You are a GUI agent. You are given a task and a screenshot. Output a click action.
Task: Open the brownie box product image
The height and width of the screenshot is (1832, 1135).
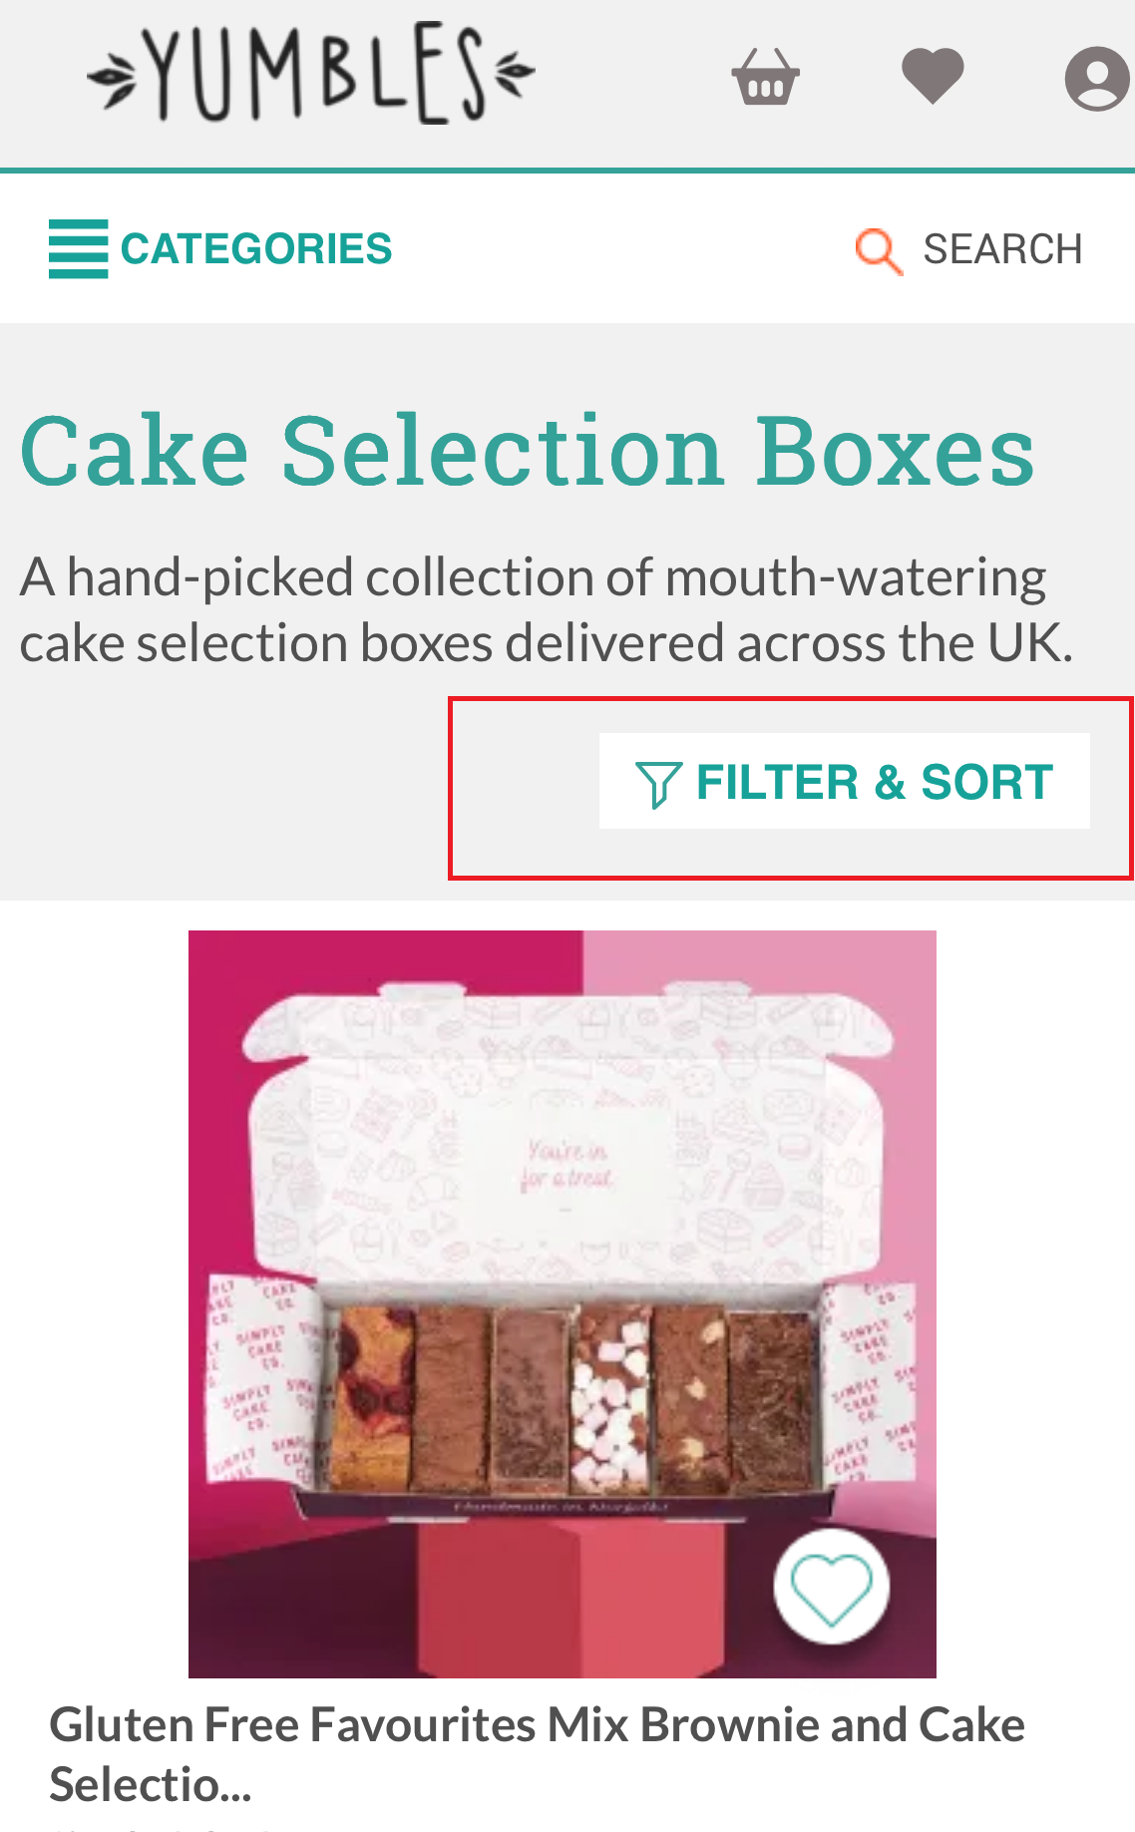click(563, 1303)
